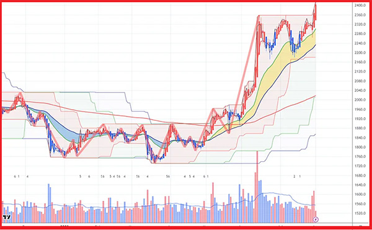Viewport: 372px width, 230px height.
Task: Select the 2360.0 price axis label
Action: tap(360, 15)
